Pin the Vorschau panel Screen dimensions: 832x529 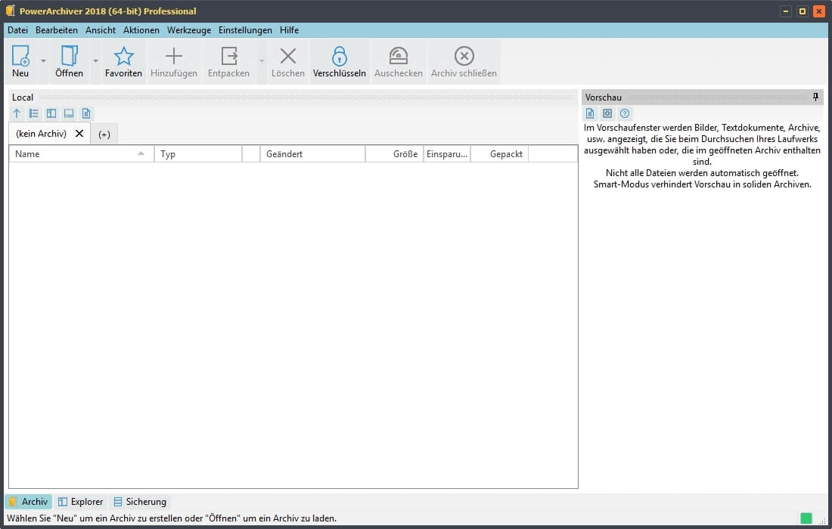click(815, 97)
